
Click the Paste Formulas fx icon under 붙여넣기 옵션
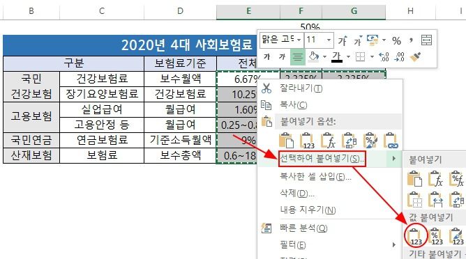tap(328, 141)
